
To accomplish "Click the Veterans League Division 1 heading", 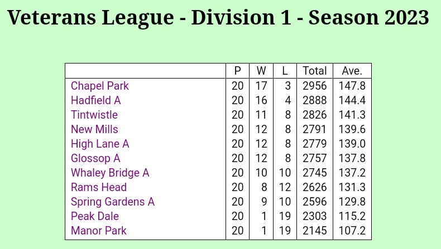I will click(218, 18).
